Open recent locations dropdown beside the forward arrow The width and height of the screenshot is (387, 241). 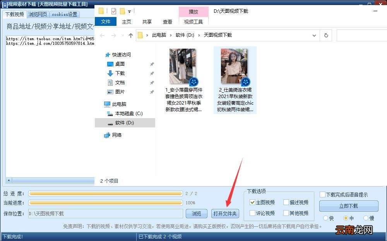point(123,36)
